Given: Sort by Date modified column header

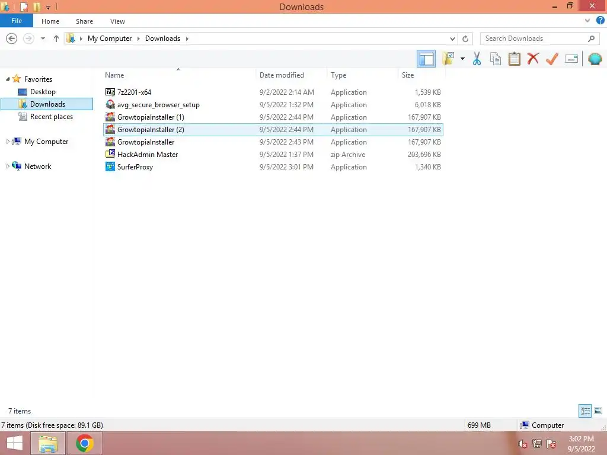Looking at the screenshot, I should [292, 75].
